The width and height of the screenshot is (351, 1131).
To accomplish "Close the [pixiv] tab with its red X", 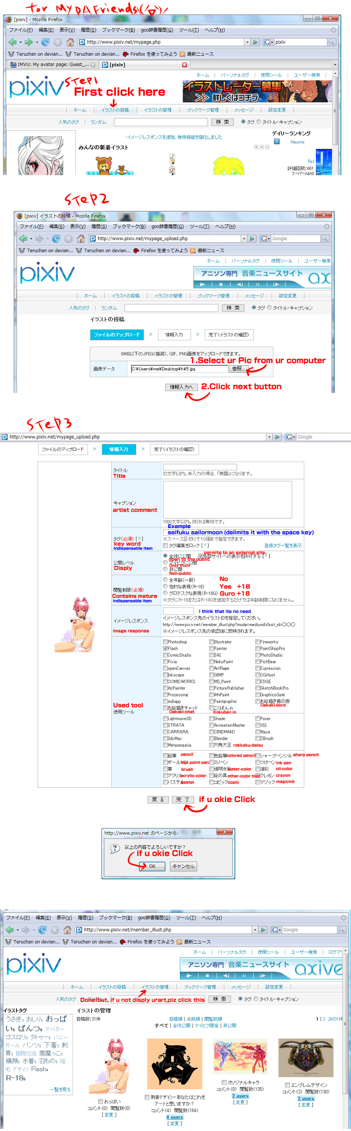I will [x=185, y=65].
